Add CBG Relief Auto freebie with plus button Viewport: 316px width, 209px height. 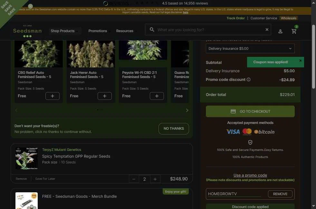tap(53, 96)
